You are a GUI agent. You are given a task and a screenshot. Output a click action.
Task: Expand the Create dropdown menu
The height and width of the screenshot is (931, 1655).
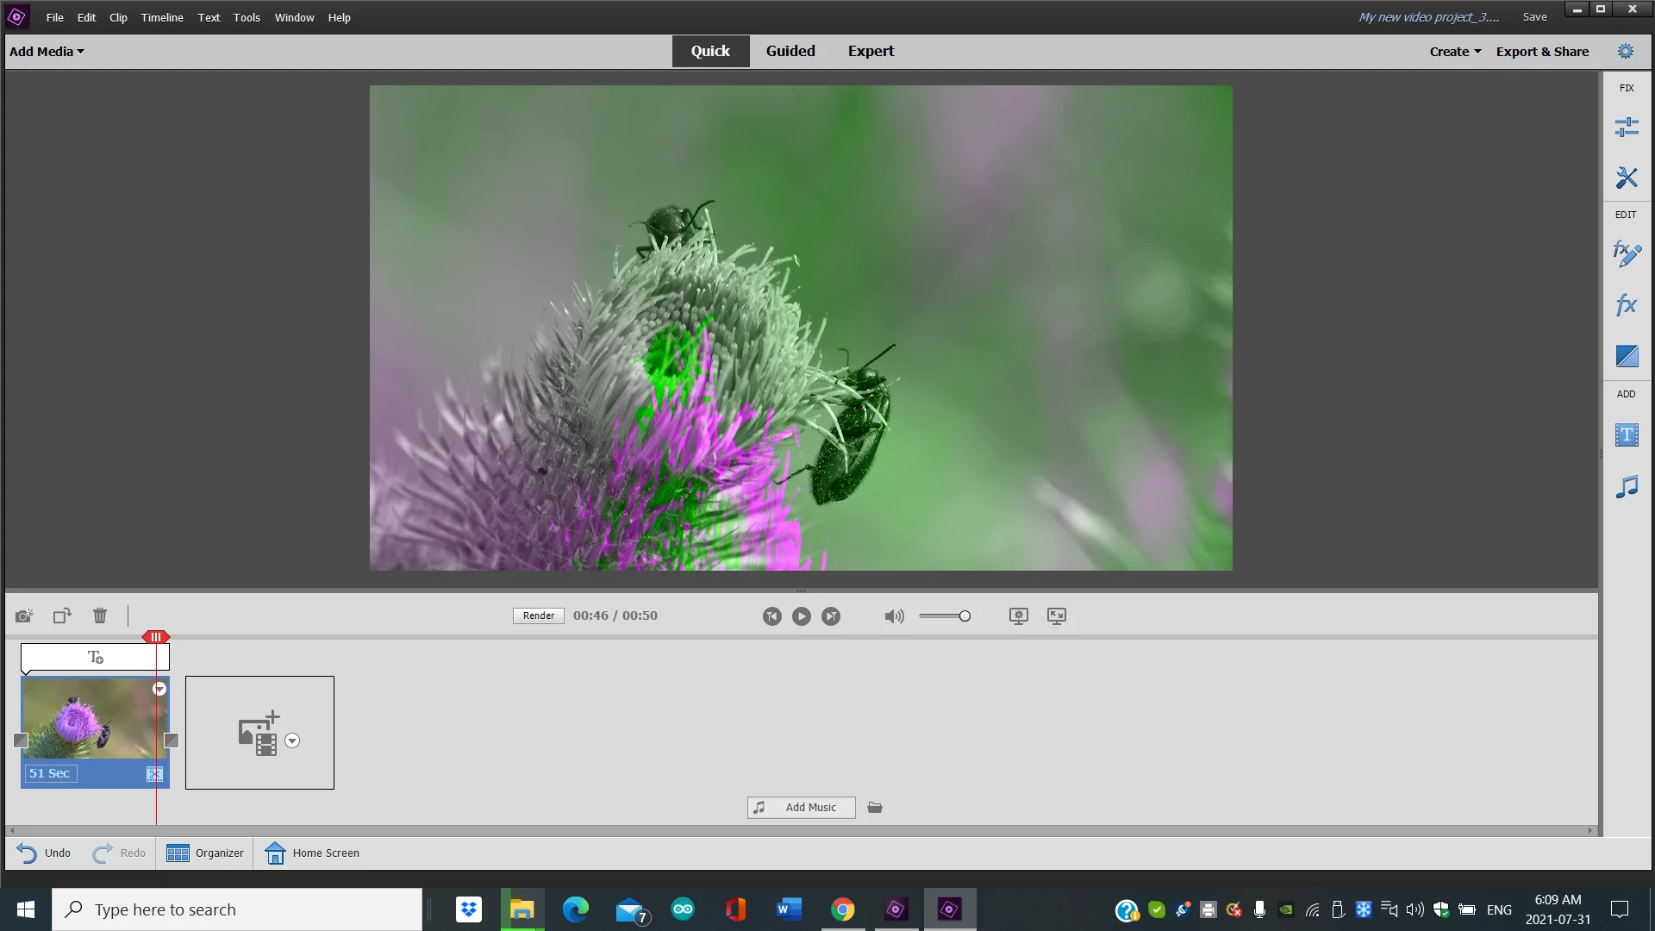[x=1455, y=52]
